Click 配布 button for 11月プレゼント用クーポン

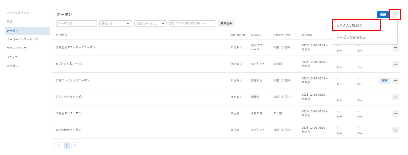coord(385,81)
